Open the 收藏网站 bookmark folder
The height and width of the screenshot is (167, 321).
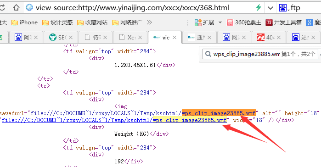click(92, 22)
